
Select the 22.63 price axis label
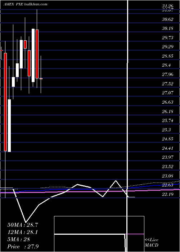pos(168,185)
